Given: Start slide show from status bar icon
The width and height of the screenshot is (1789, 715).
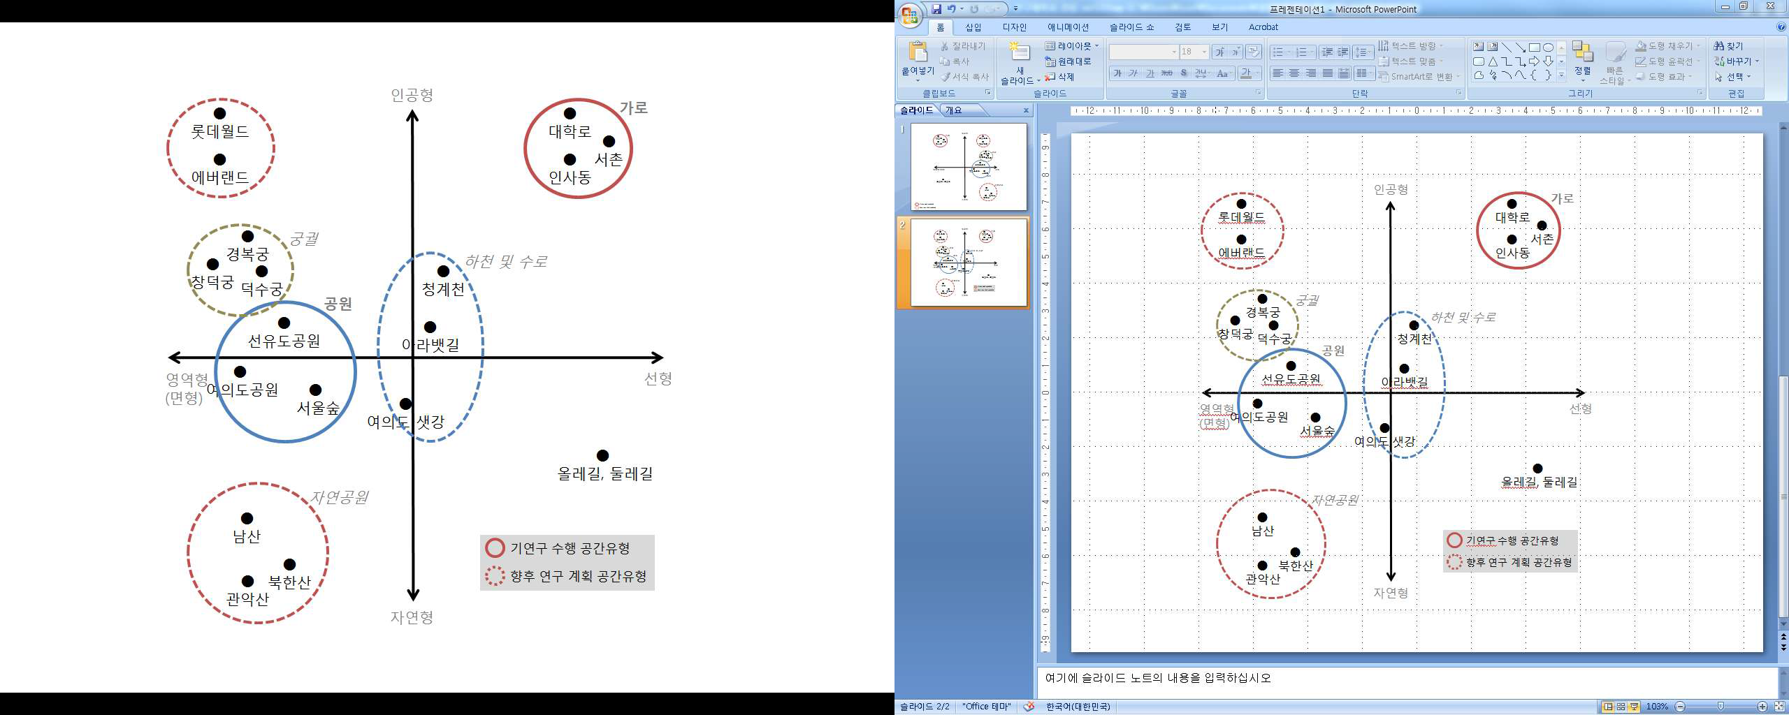Looking at the screenshot, I should tap(1634, 707).
